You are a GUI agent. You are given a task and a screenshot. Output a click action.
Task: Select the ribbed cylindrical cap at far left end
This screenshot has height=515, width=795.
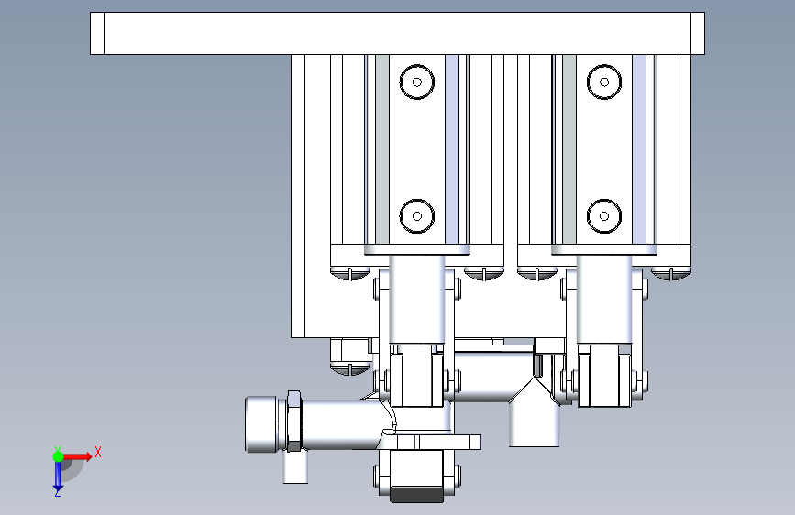(x=261, y=424)
